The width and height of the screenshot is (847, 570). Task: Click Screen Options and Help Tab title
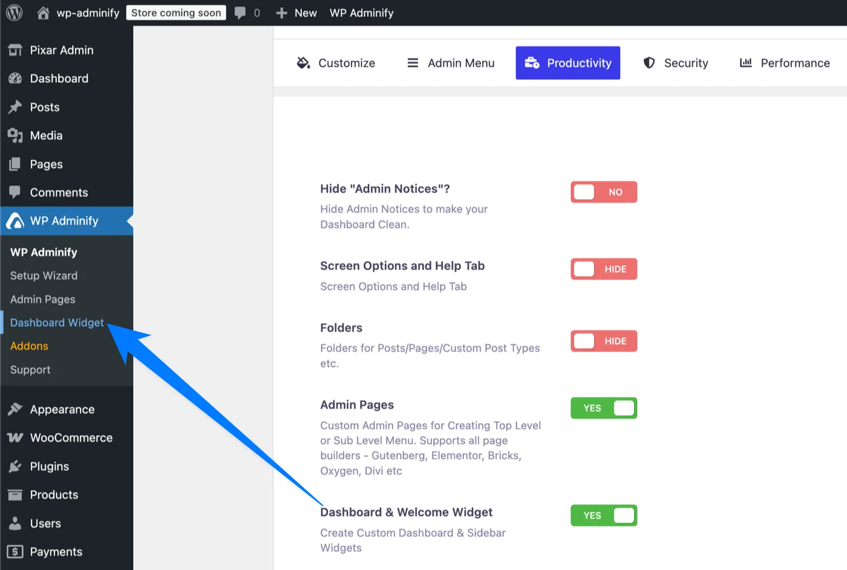402,266
